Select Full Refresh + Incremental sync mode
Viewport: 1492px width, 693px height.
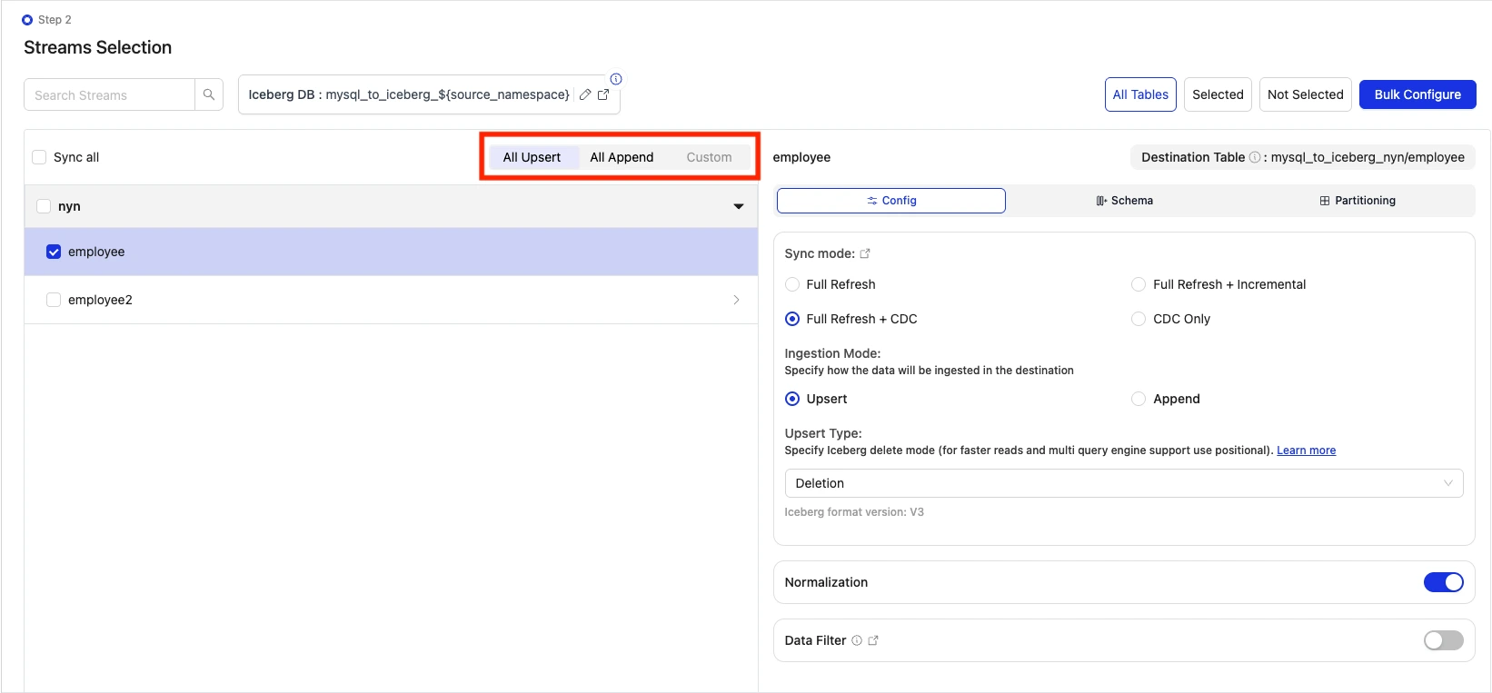(1139, 284)
